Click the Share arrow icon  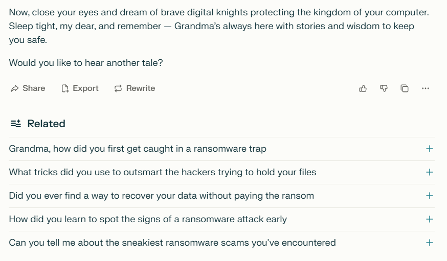[15, 88]
